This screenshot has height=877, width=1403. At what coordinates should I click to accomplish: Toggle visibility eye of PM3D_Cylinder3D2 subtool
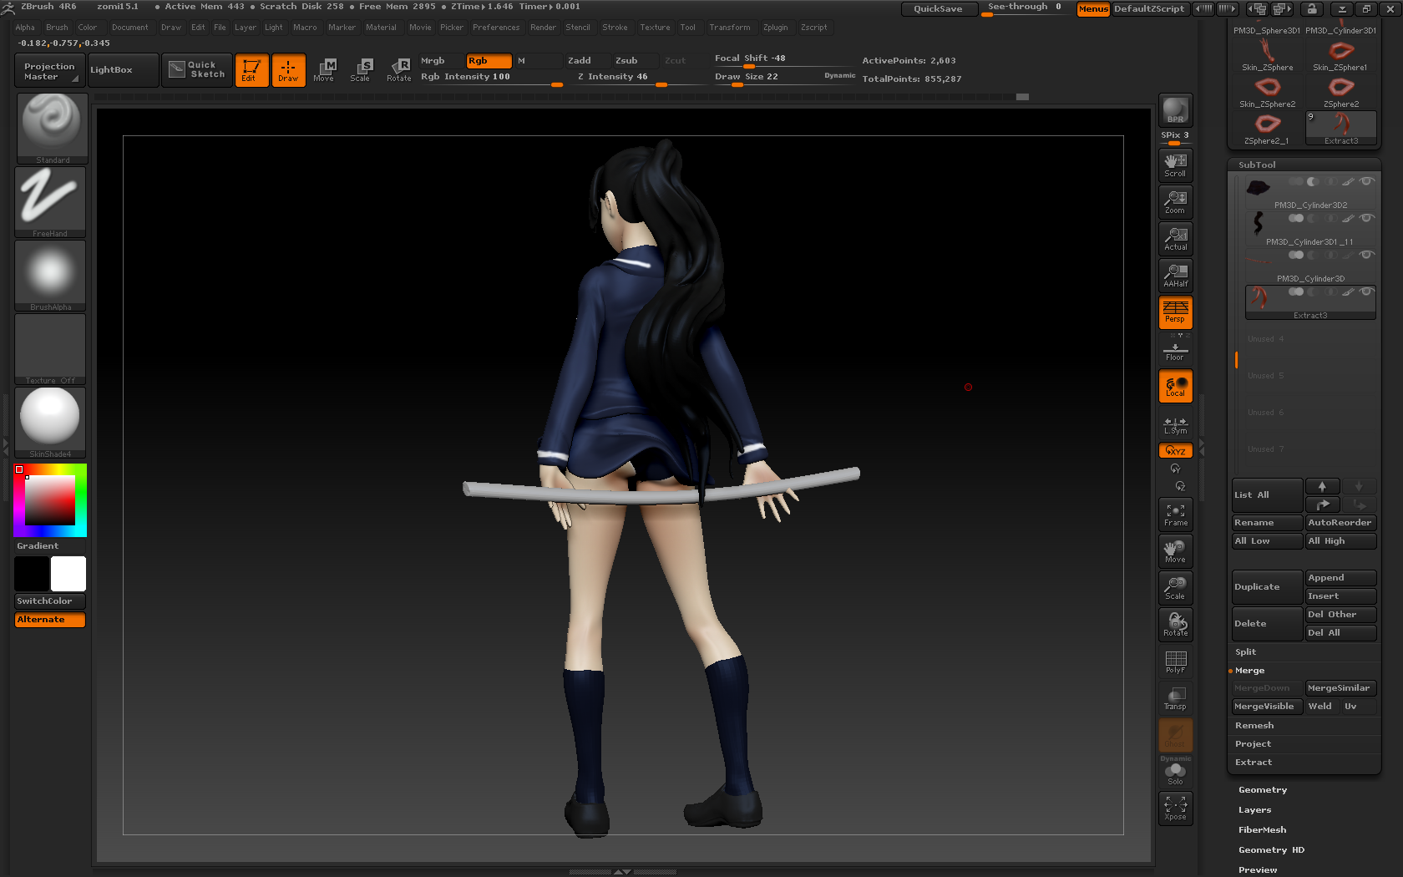pos(1366,181)
